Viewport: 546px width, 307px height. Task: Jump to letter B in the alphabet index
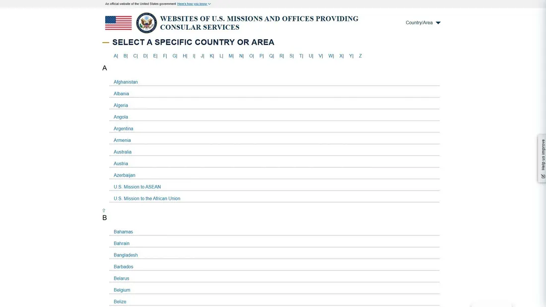[126, 56]
